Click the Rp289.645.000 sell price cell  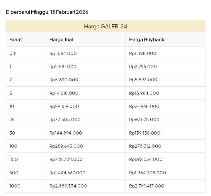tap(66, 146)
